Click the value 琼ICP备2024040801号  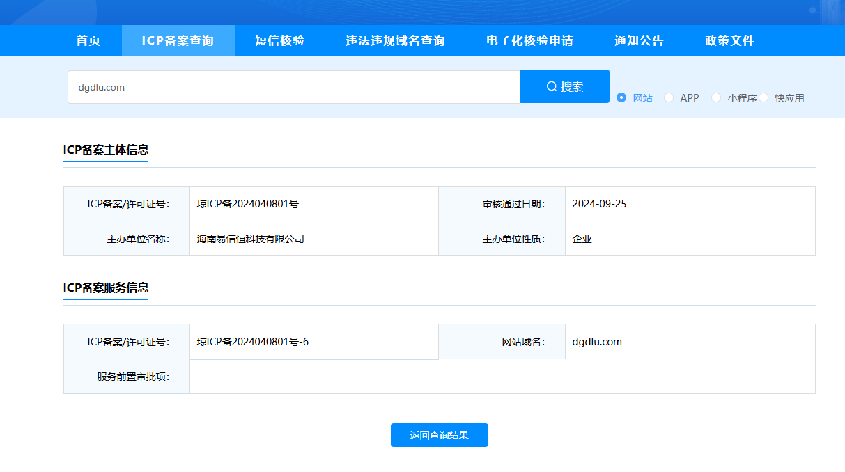tap(248, 204)
